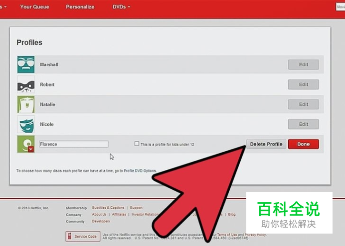
Task: Click the Service Code phone icon
Action: pyautogui.click(x=69, y=237)
